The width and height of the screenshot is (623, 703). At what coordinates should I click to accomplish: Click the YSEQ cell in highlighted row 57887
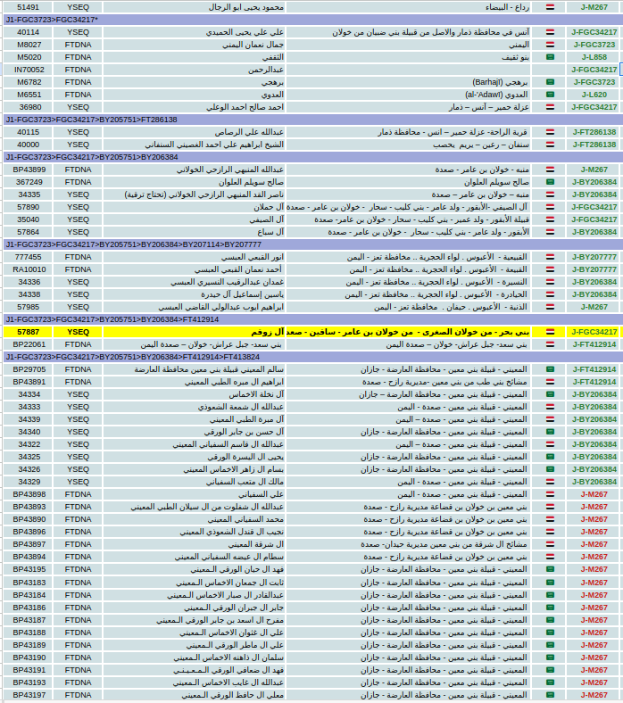78,332
